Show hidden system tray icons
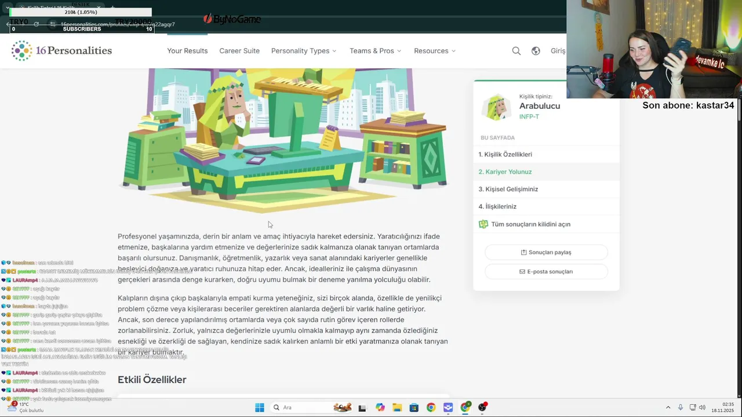The height and width of the screenshot is (417, 742). 668,408
